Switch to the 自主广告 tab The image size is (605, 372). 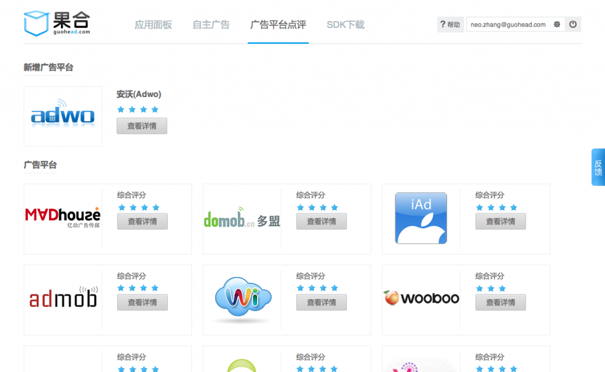point(211,25)
